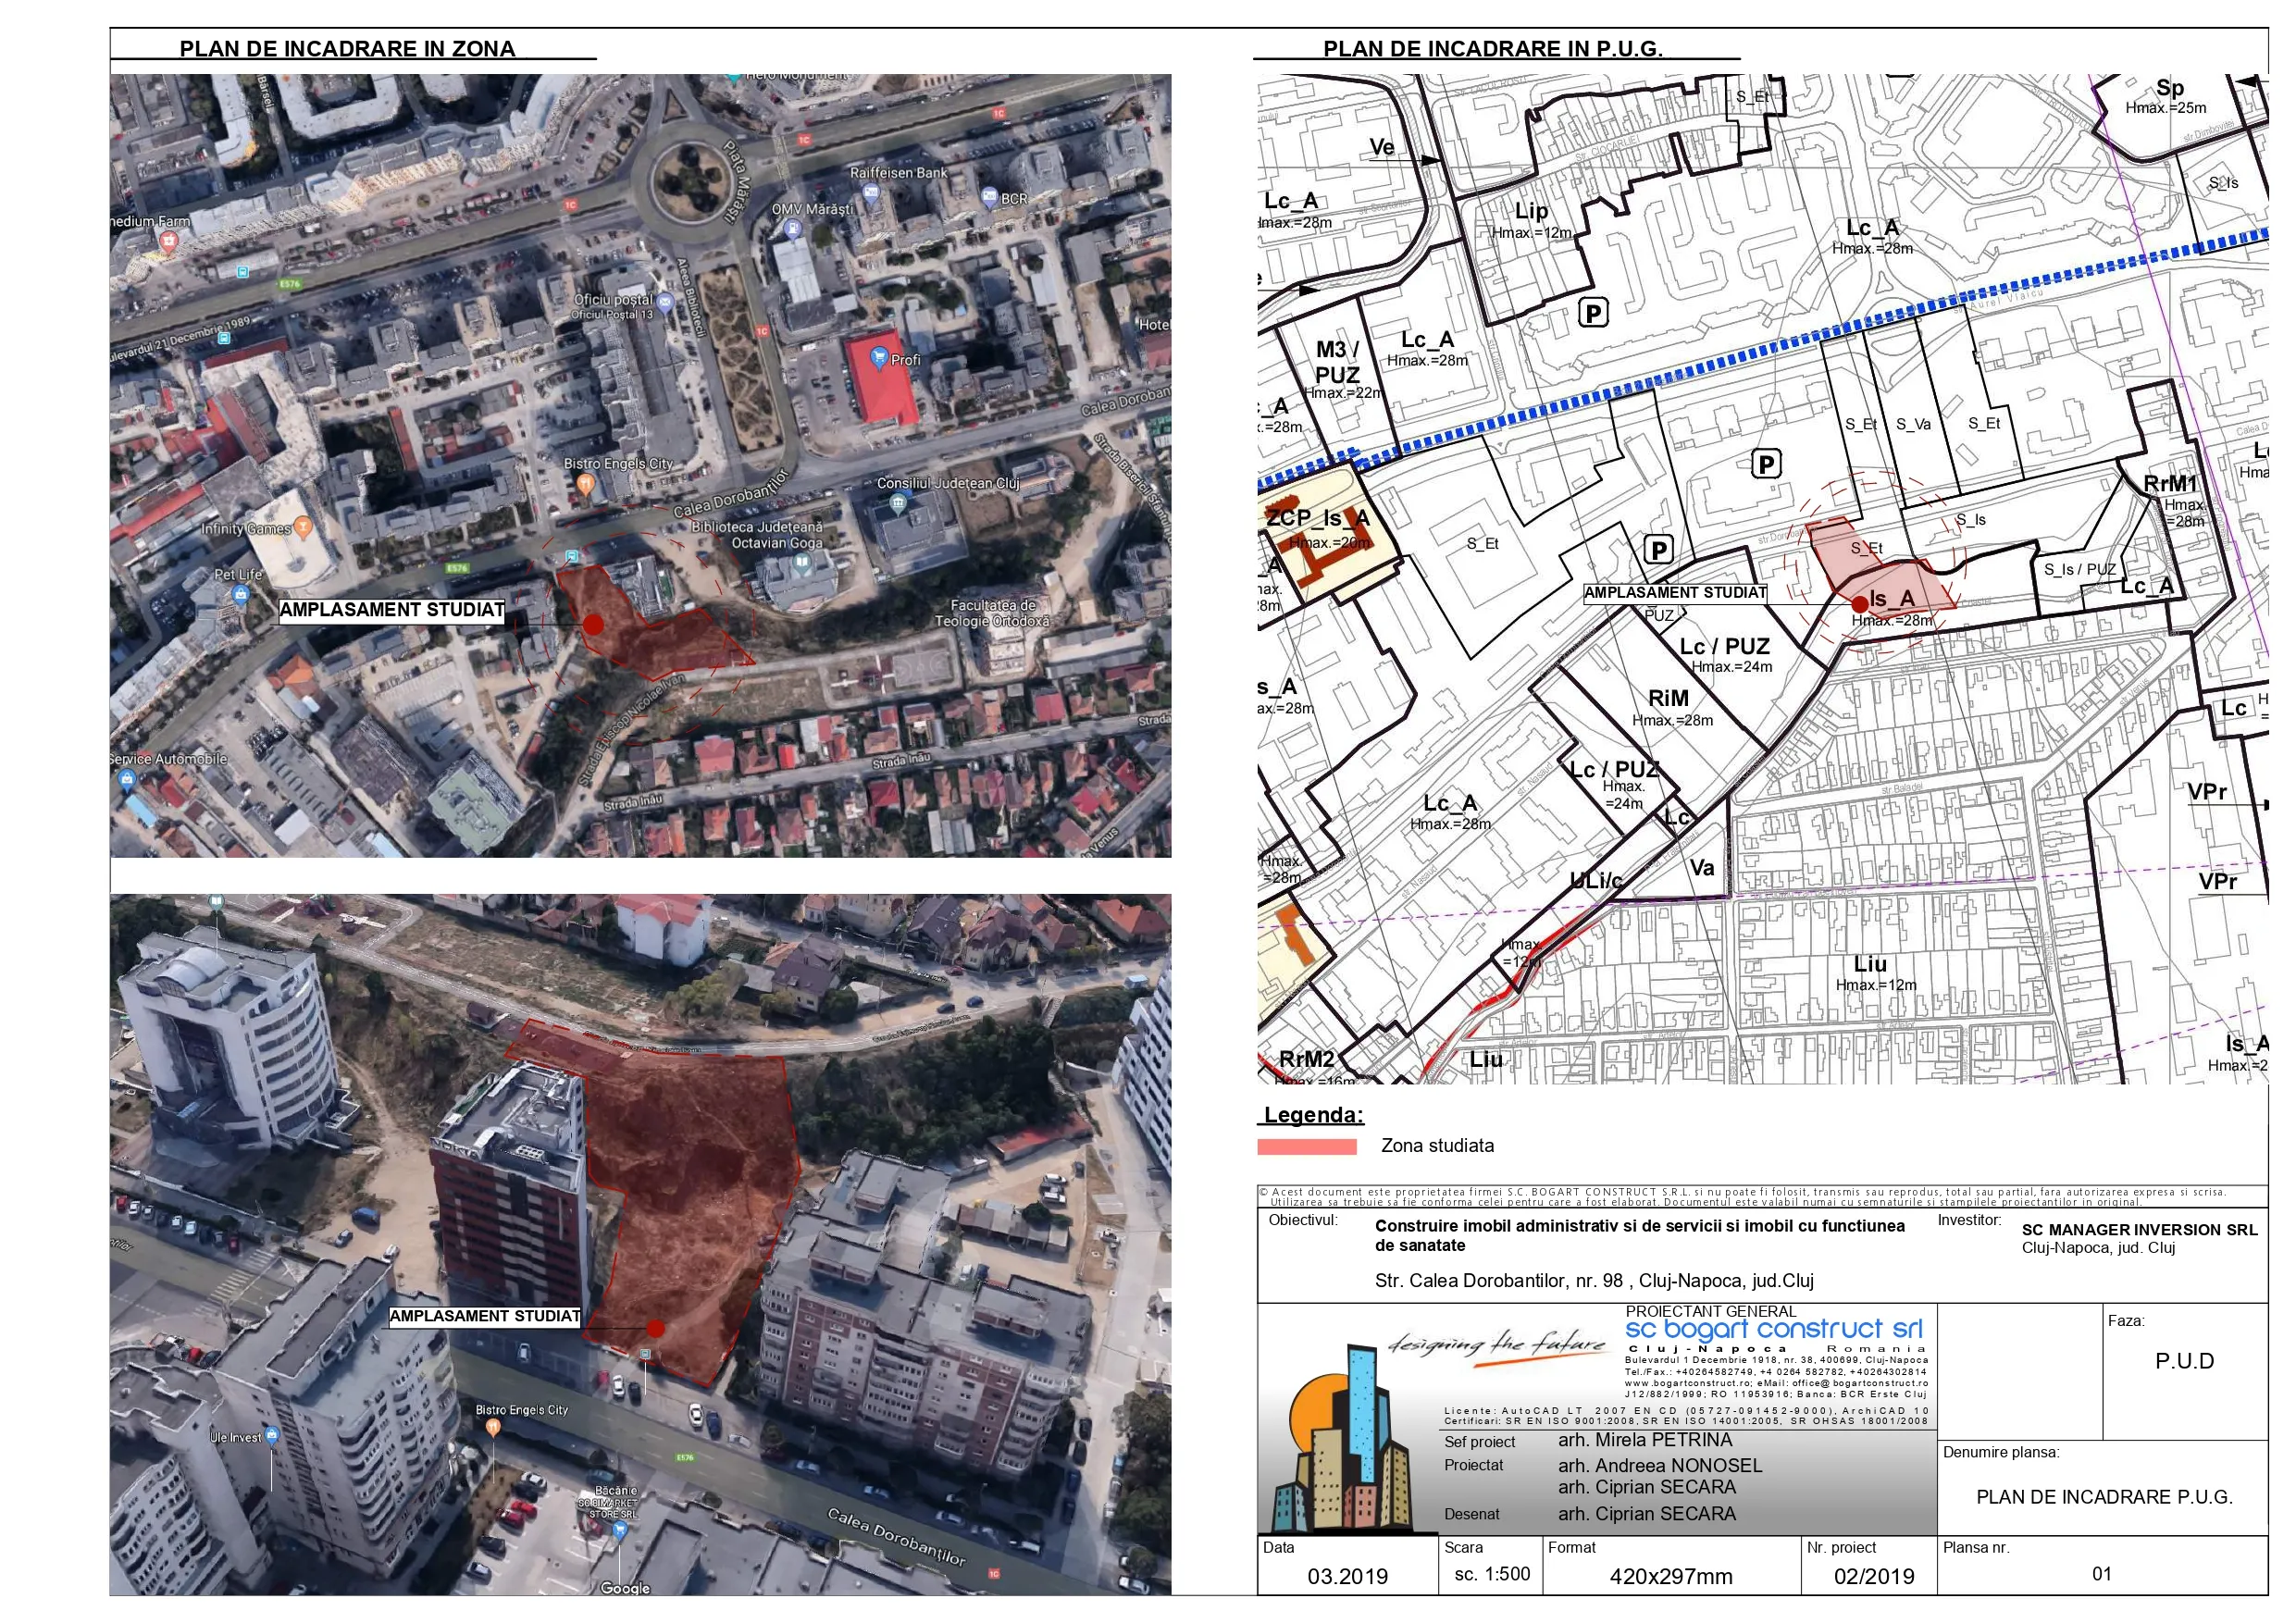Click the OMV Mărăști gas station pin
Viewport: 2296px width, 1623px height.
794,229
